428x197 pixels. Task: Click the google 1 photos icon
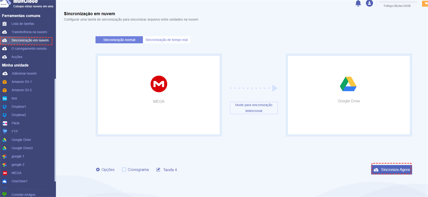5,156
